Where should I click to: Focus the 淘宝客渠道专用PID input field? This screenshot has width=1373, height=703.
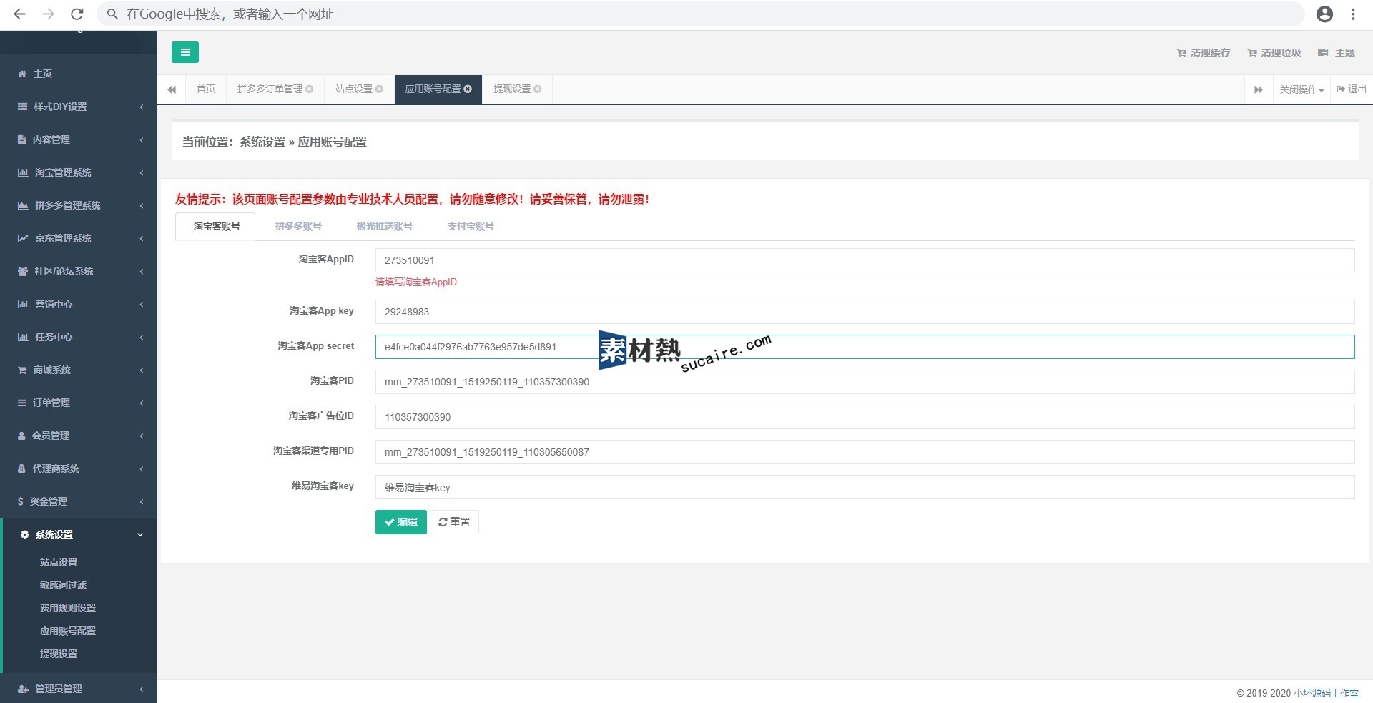coord(865,452)
